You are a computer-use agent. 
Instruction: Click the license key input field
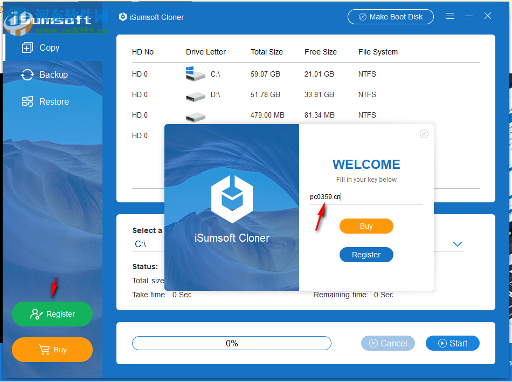[x=366, y=196]
